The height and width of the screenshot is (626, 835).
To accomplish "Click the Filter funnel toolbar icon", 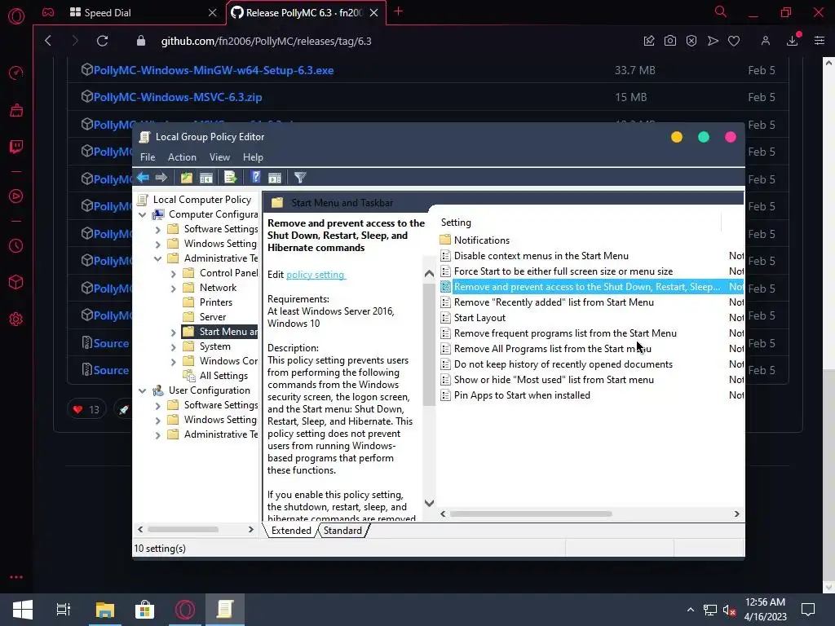I will pos(300,177).
